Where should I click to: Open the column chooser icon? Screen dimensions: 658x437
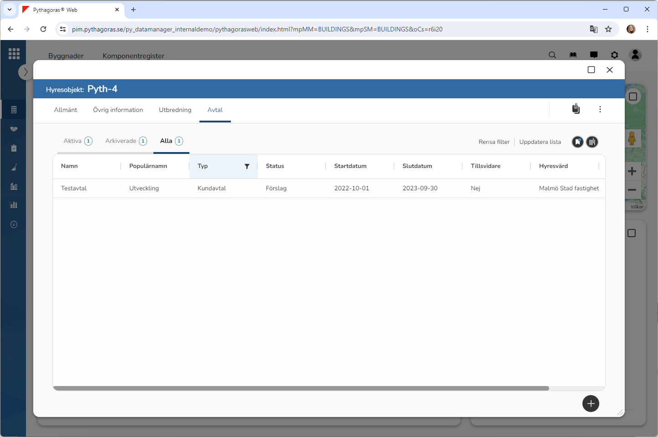592,142
